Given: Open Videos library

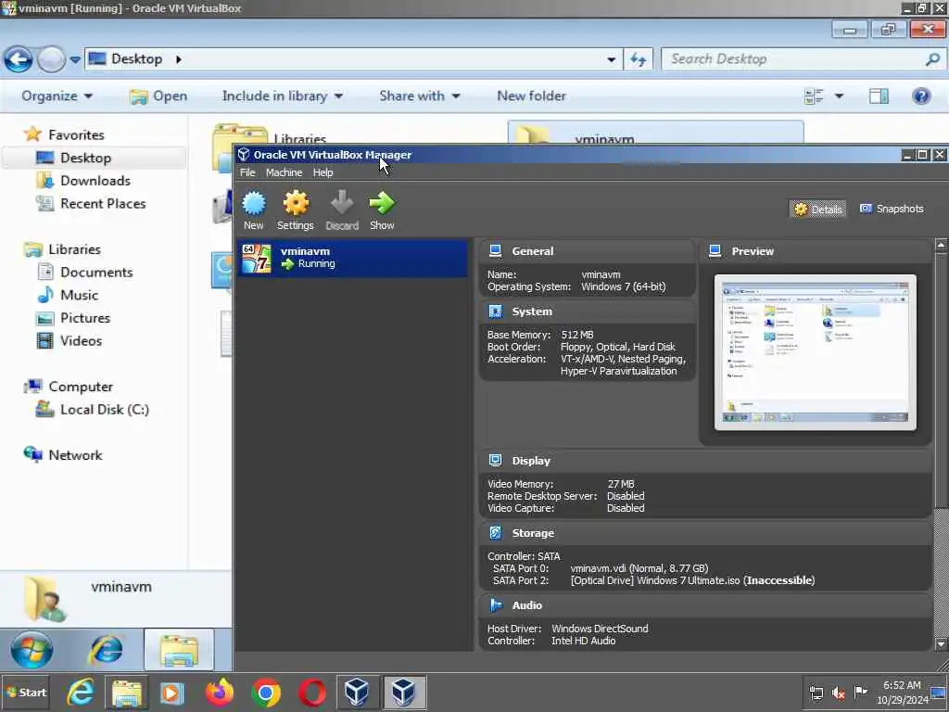Looking at the screenshot, I should 81,341.
